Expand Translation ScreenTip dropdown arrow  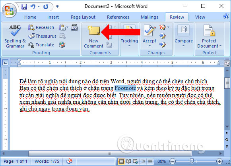click(x=67, y=27)
